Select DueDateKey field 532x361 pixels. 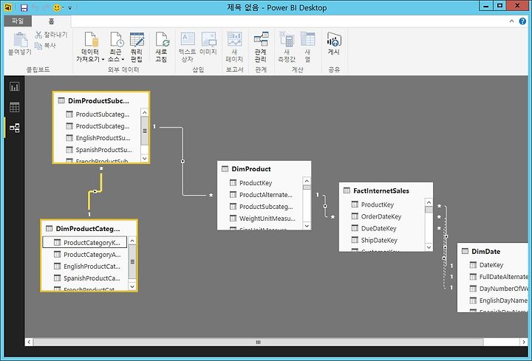click(x=373, y=228)
